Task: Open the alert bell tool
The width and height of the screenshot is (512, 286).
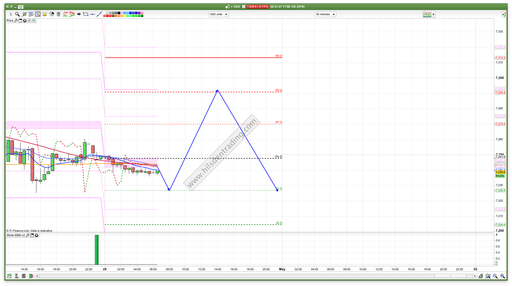Action: tap(45, 14)
